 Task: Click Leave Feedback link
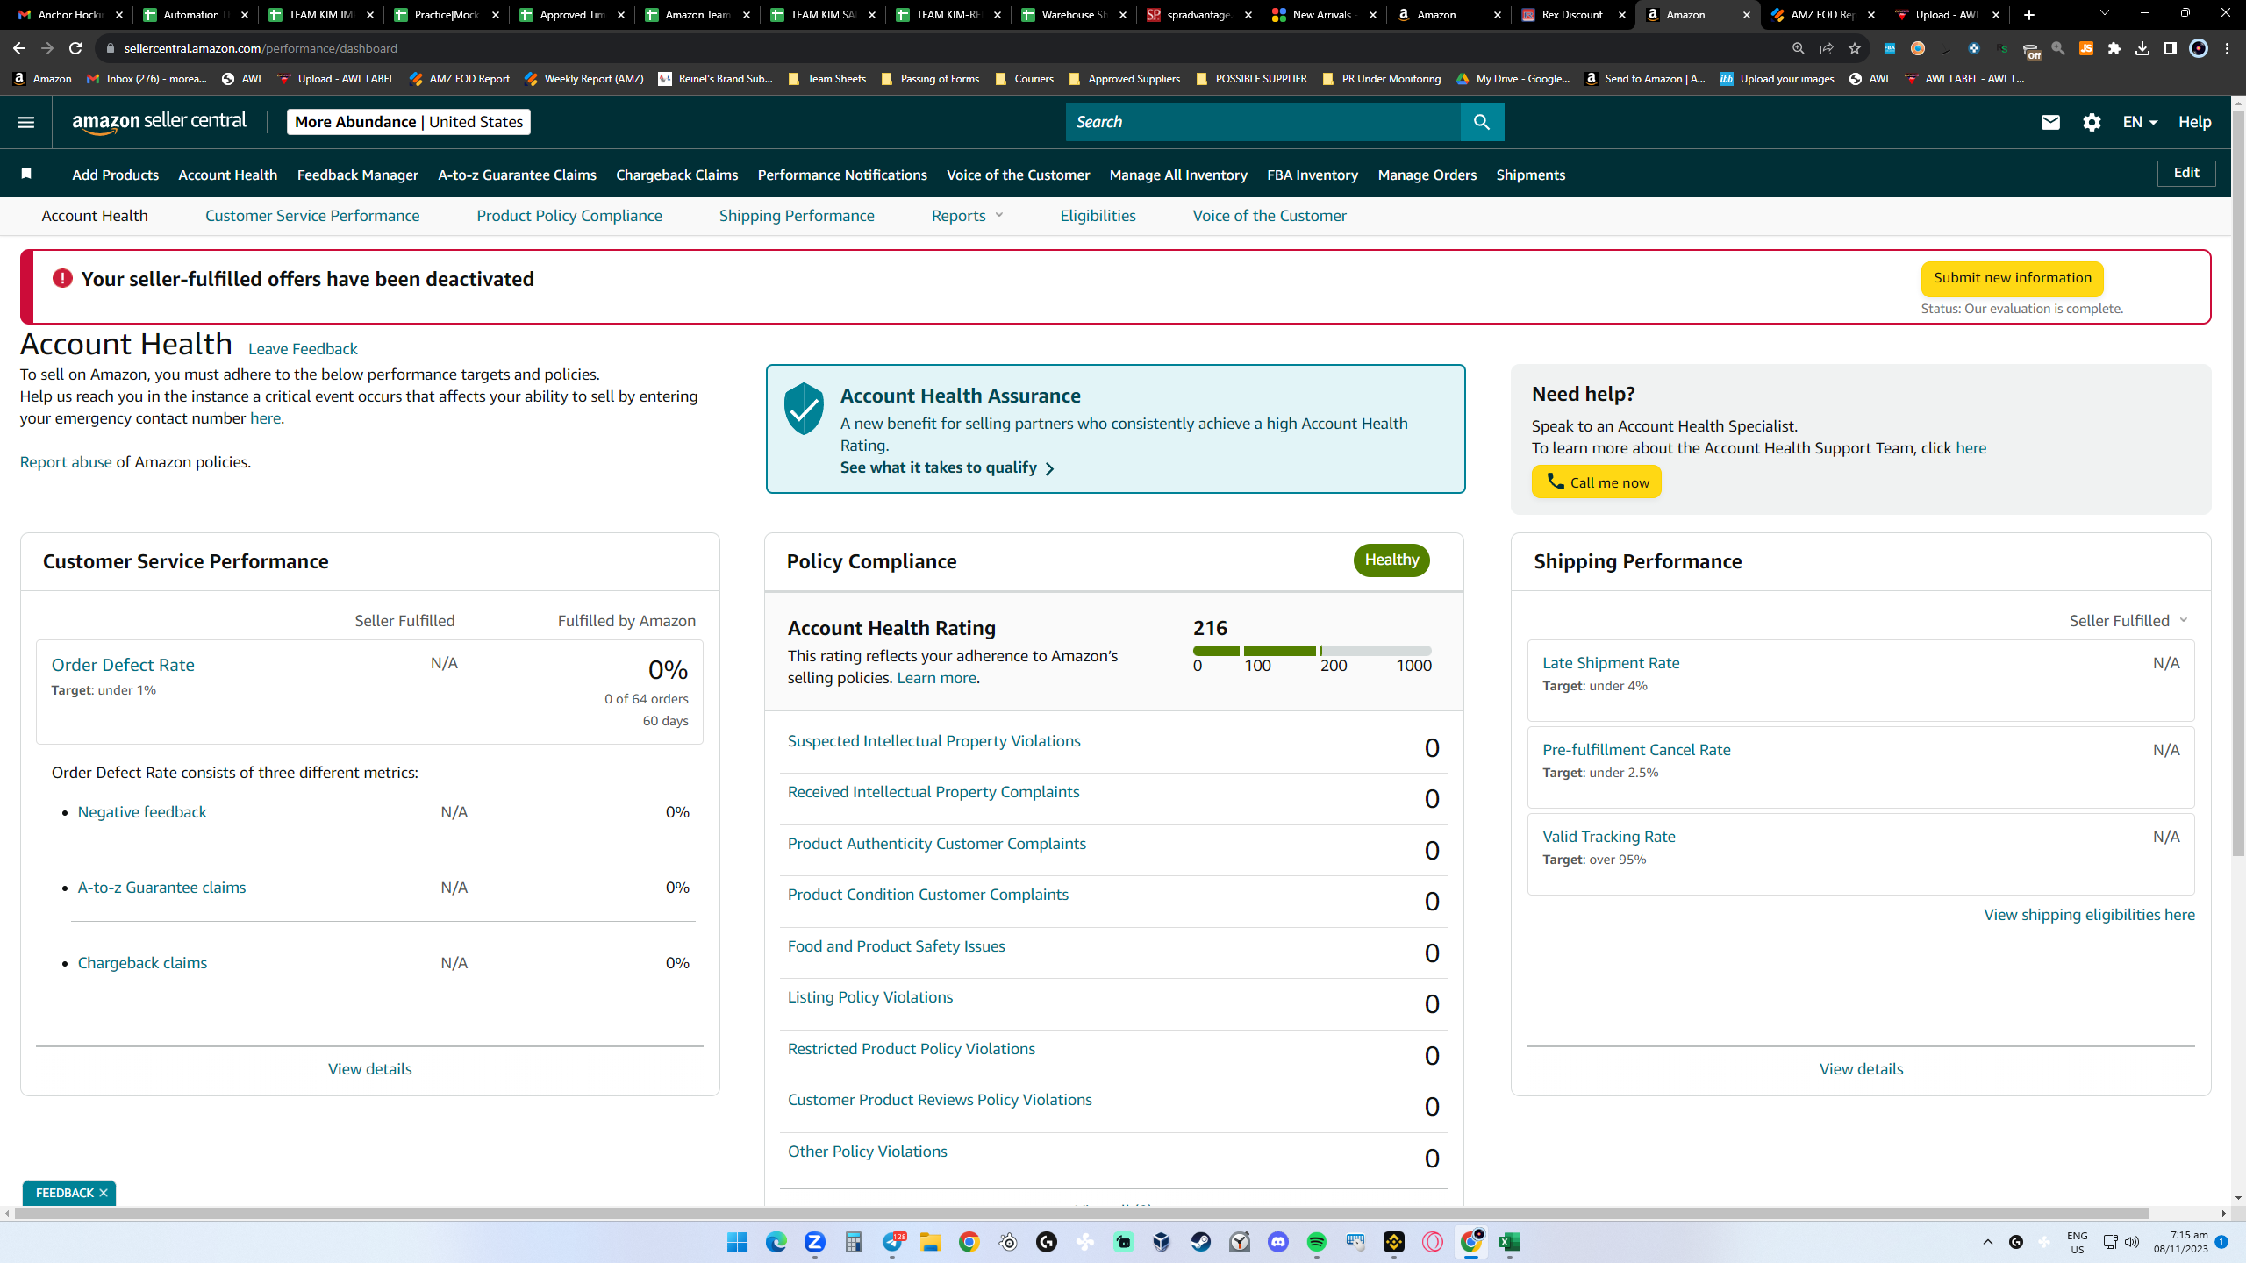(303, 349)
